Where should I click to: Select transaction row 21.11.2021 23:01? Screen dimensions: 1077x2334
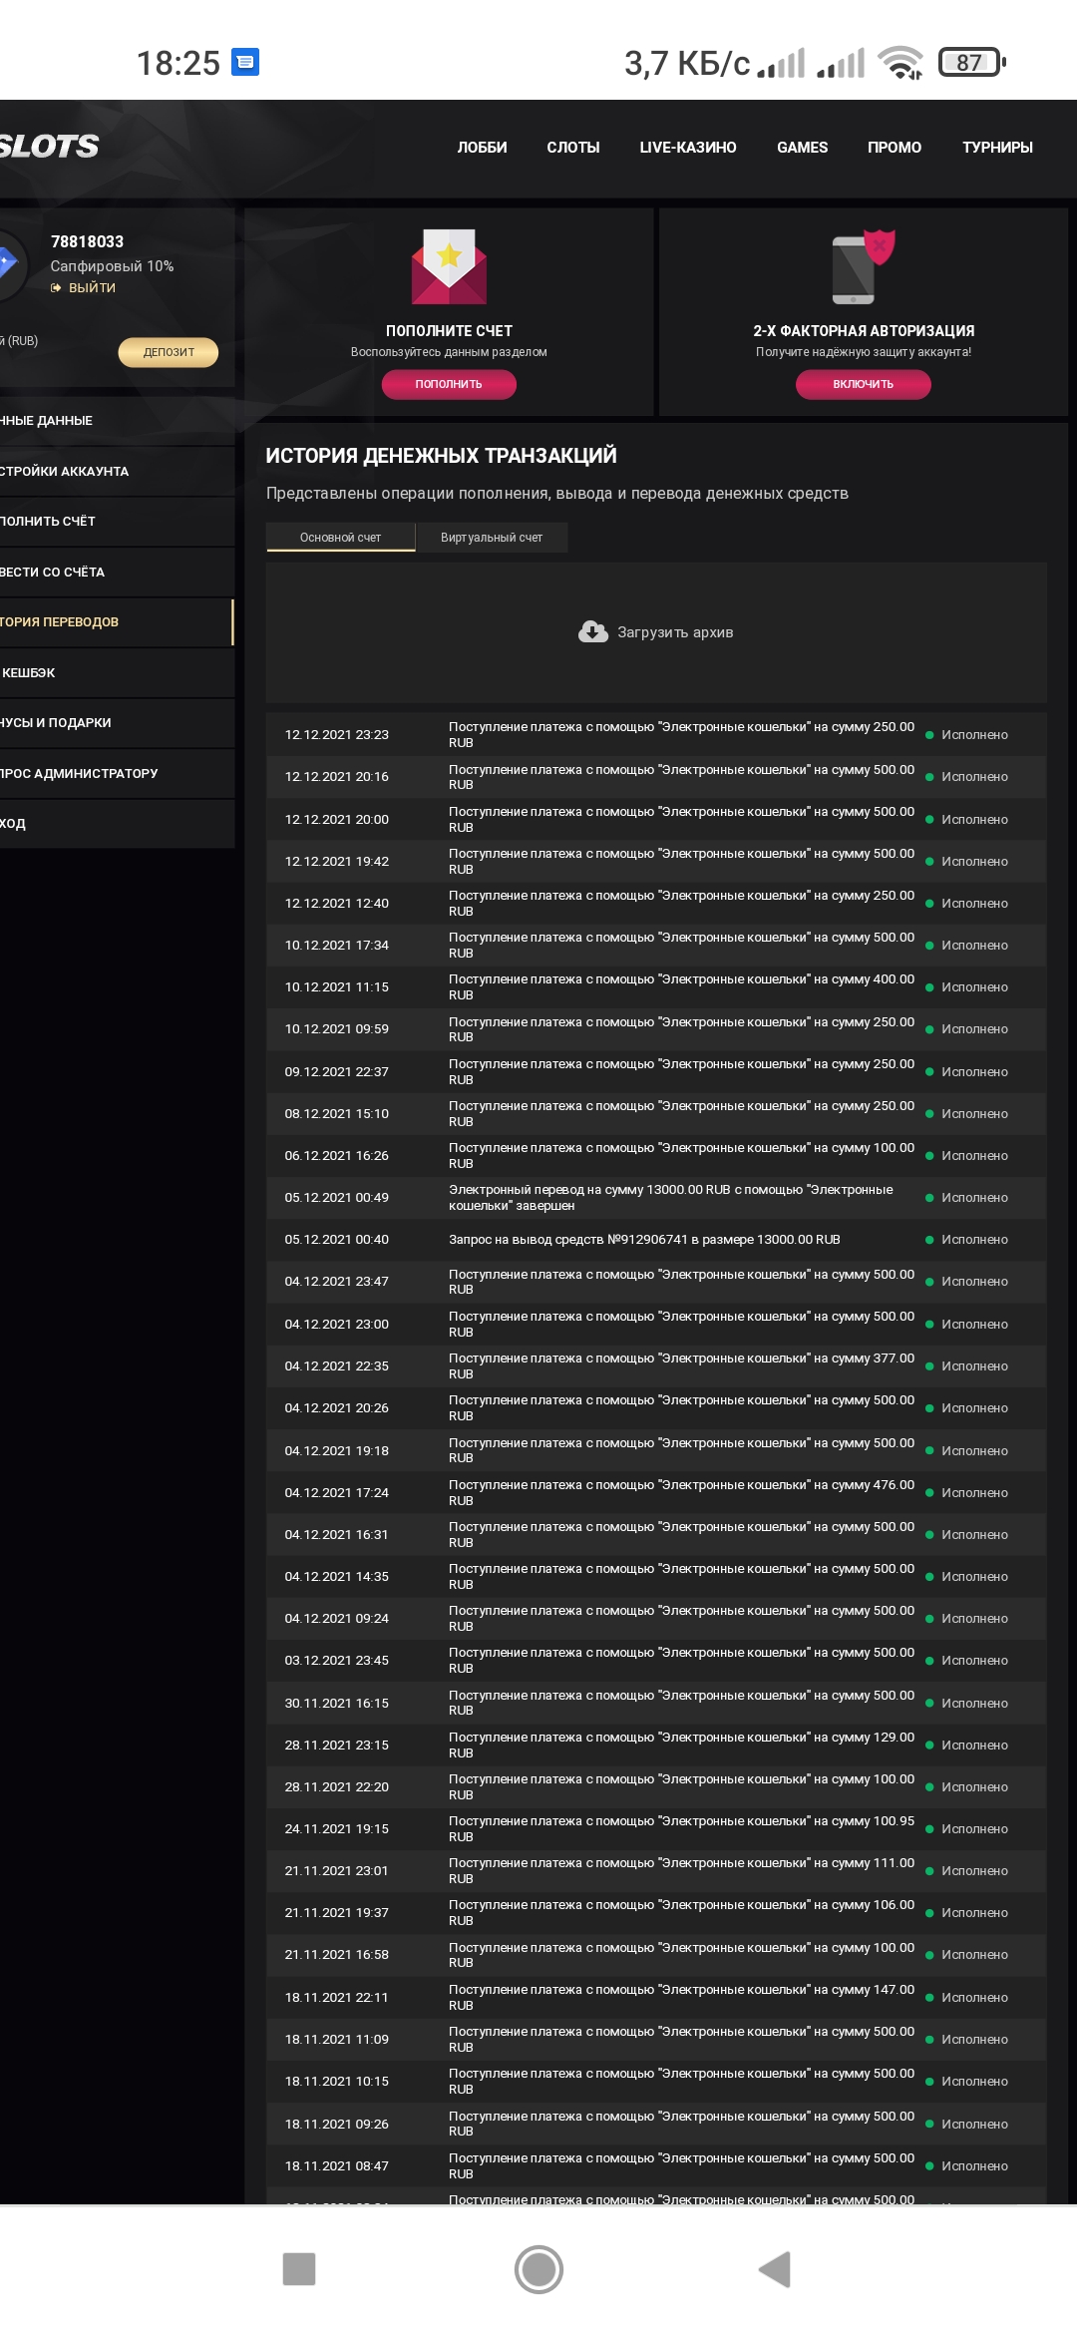pyautogui.click(x=656, y=1871)
